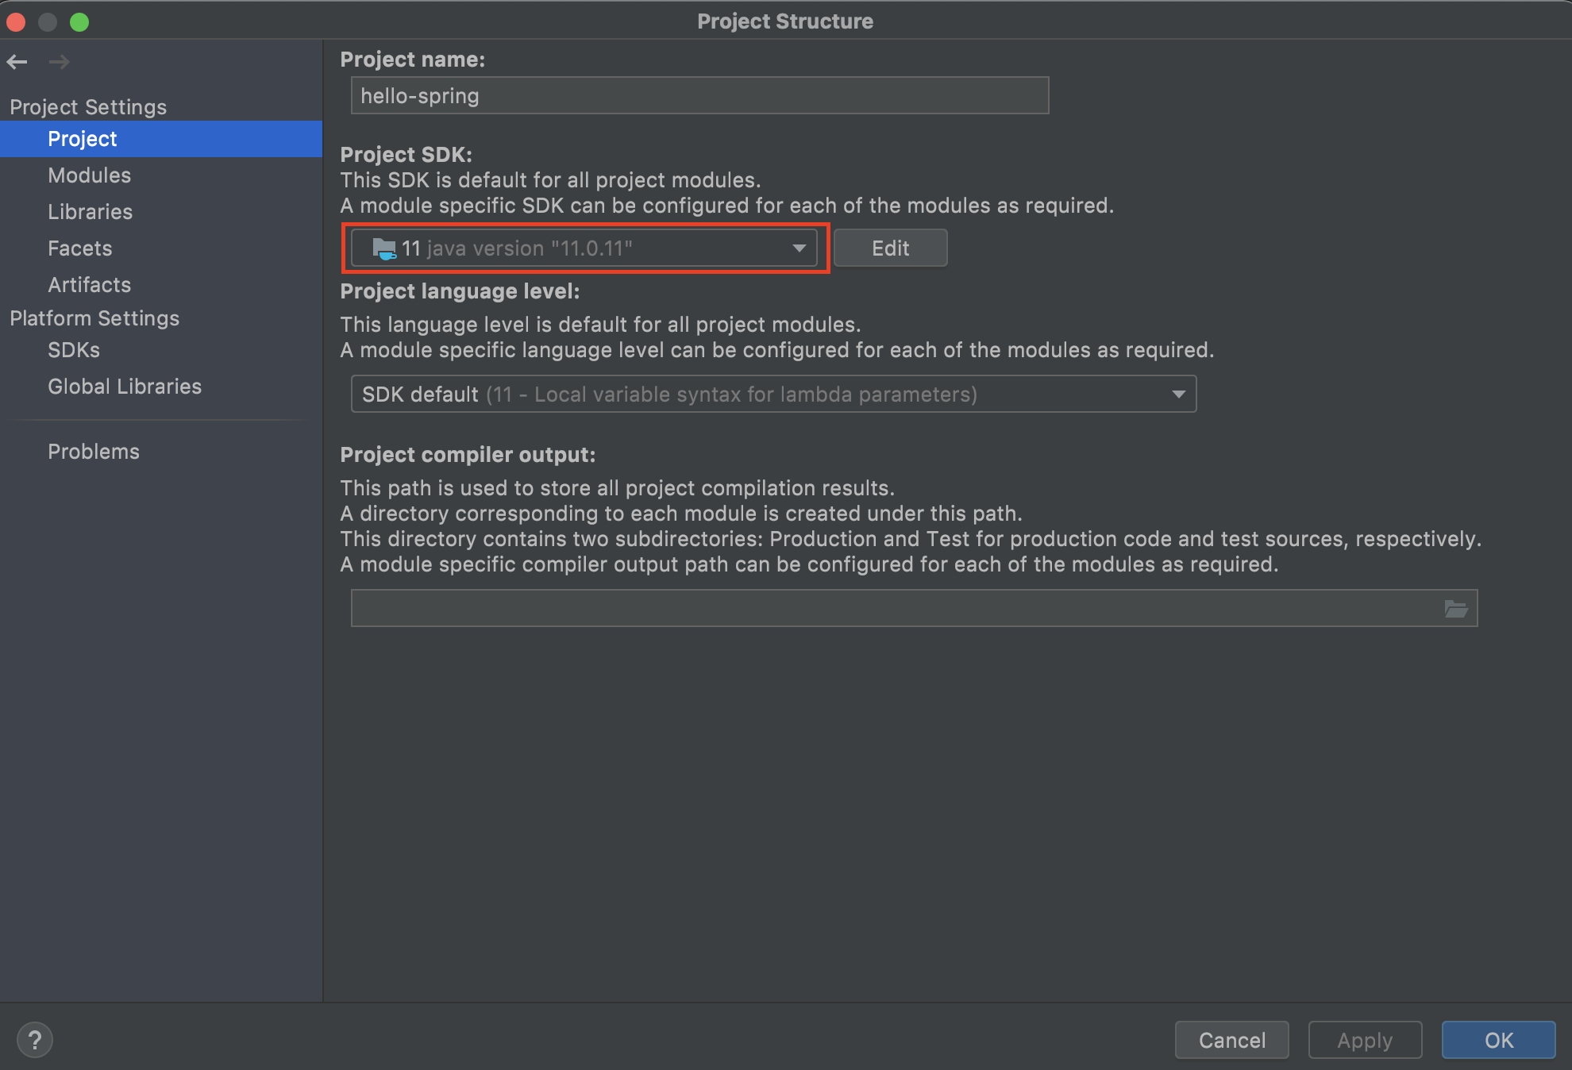
Task: Expand the Project SDK dropdown arrow
Action: coord(799,248)
